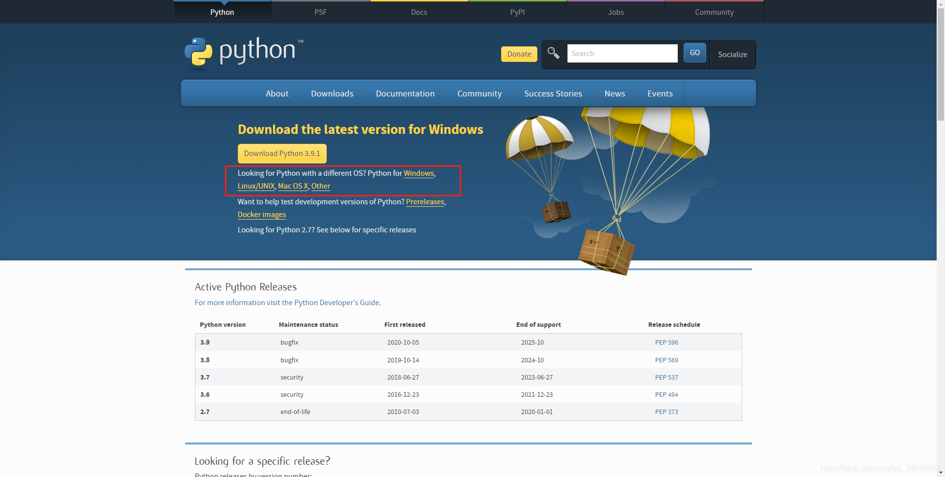Open the Success Stories menu
Image resolution: width=945 pixels, height=477 pixels.
point(553,93)
